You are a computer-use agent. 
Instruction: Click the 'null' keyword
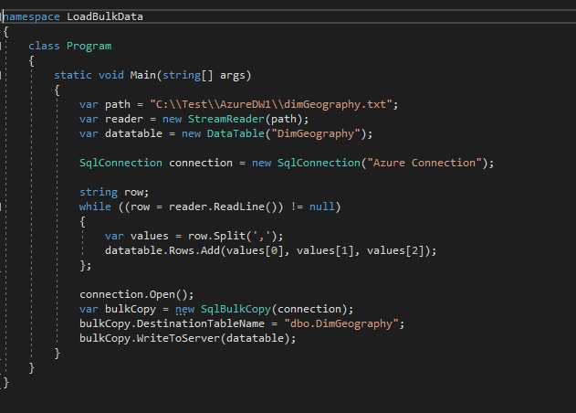[322, 206]
